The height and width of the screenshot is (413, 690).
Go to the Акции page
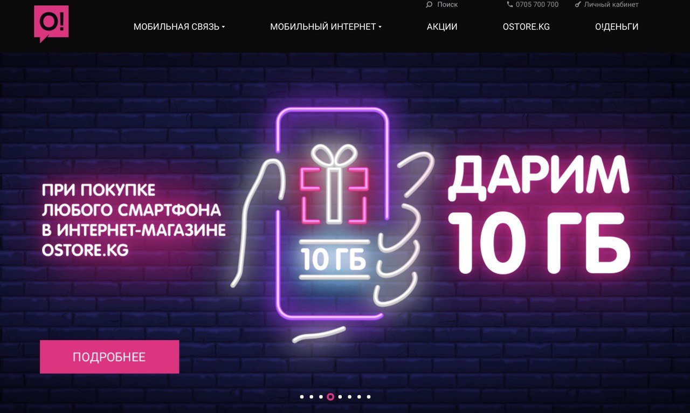(x=442, y=26)
